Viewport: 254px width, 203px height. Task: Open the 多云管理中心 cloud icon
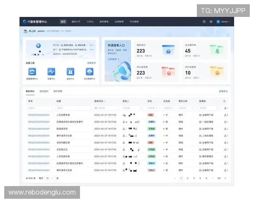pyautogui.click(x=89, y=71)
